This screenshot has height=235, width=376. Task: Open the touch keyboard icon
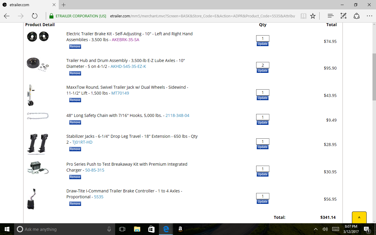coord(335,229)
